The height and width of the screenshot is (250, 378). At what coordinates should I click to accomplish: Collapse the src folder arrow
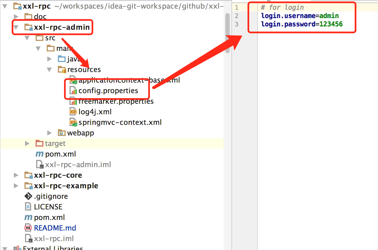27,38
